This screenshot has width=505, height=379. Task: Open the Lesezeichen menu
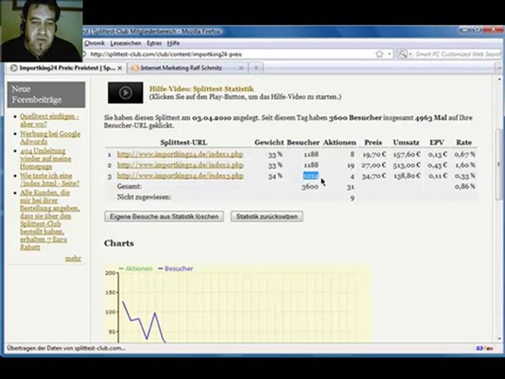[126, 43]
